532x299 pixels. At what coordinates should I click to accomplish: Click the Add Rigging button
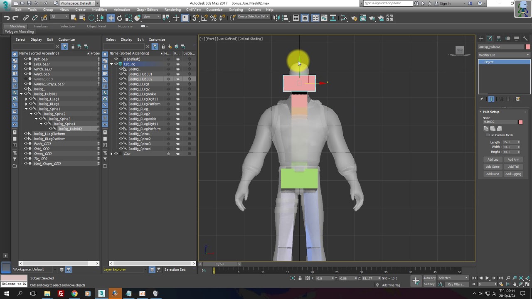(x=513, y=174)
